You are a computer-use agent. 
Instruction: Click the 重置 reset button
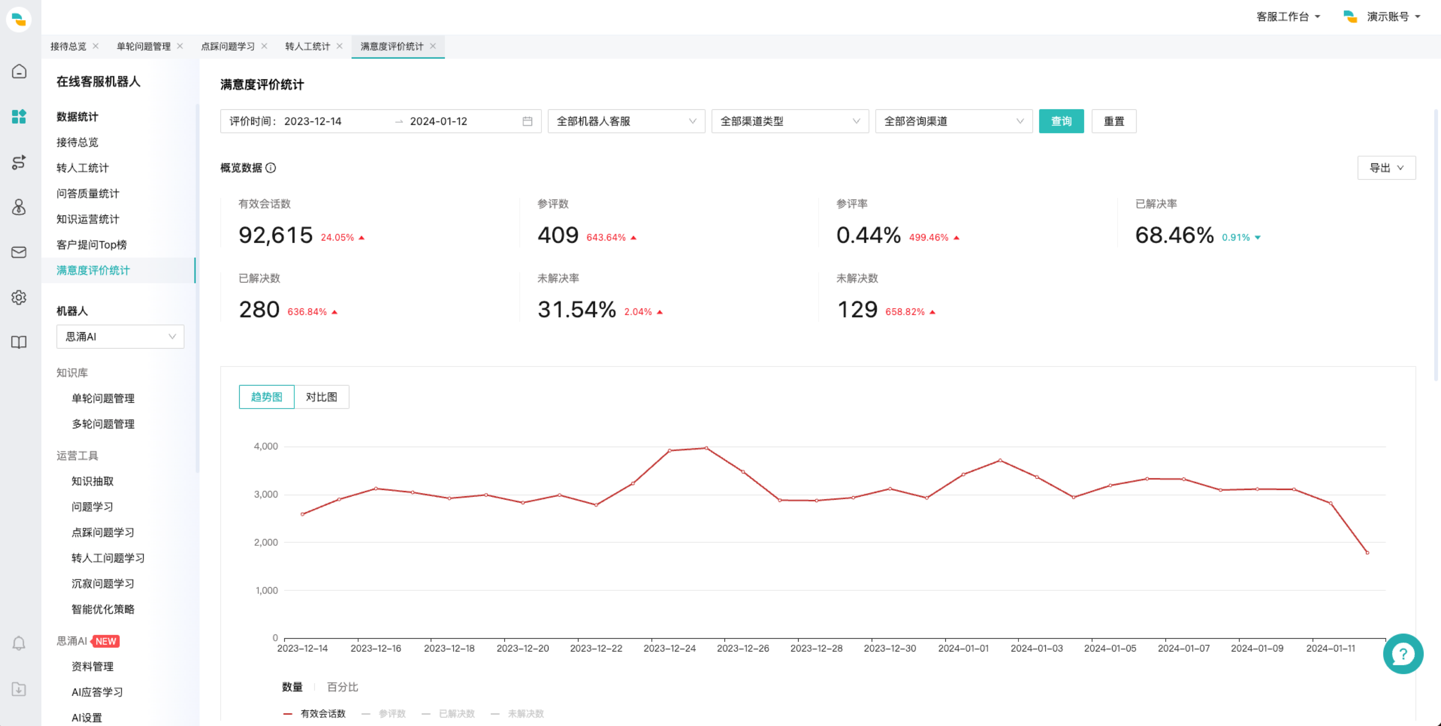tap(1114, 121)
